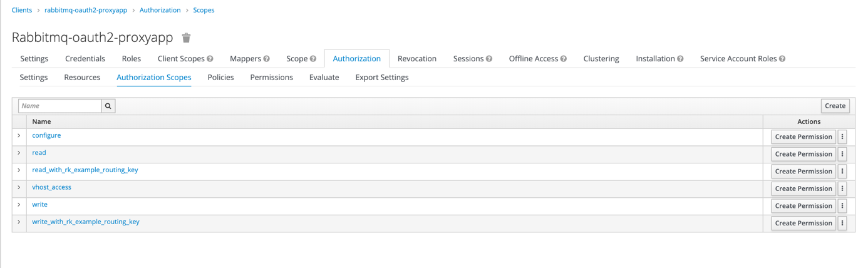Viewport: 863px width, 268px height.
Task: Open the Export Settings sub-tab
Action: pyautogui.click(x=382, y=77)
